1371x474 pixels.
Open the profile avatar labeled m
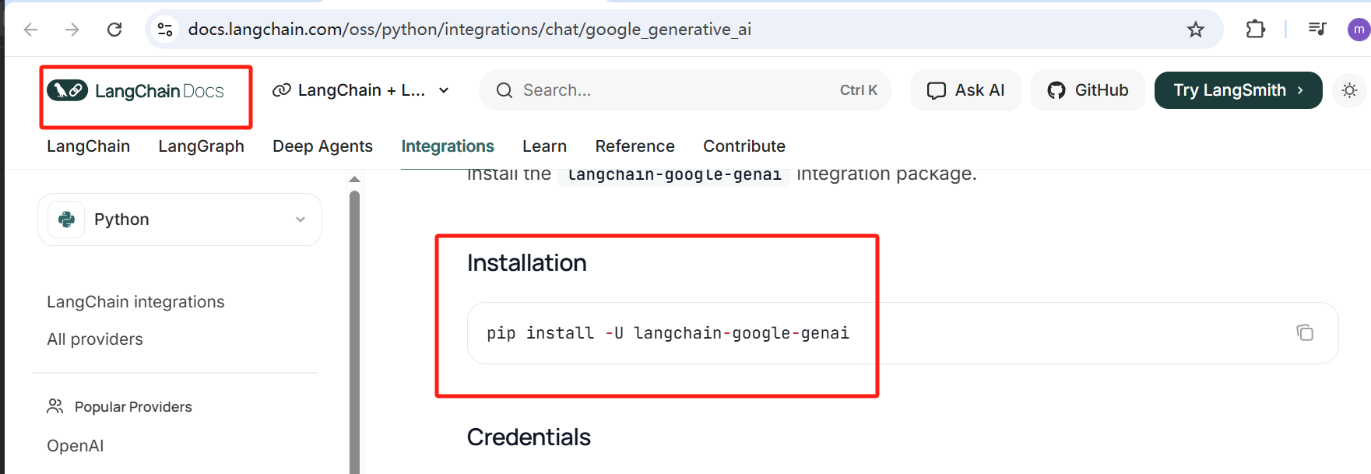click(x=1359, y=30)
